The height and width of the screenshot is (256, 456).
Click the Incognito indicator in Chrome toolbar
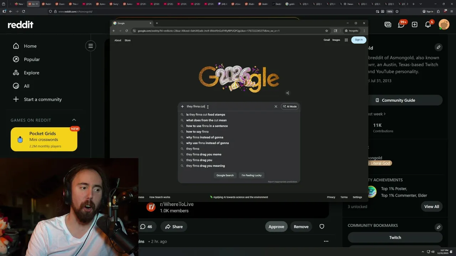point(351,31)
